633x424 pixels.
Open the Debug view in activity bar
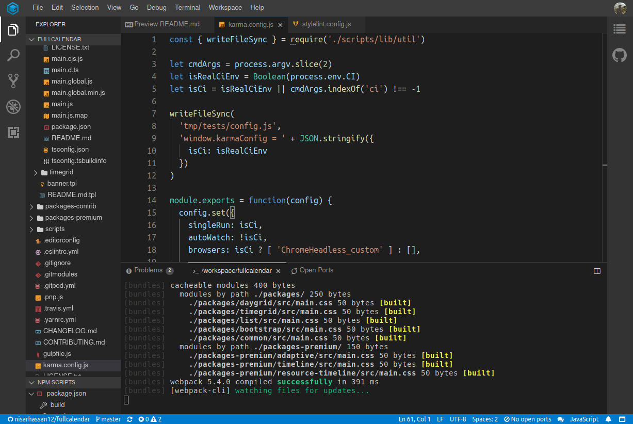coord(13,107)
